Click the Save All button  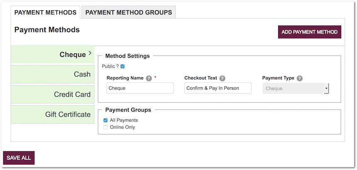(x=19, y=158)
